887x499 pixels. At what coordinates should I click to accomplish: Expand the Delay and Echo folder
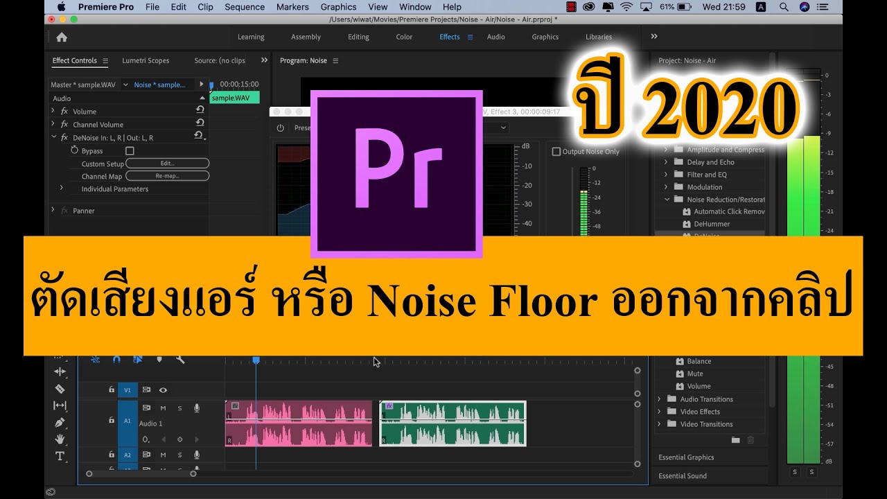666,162
